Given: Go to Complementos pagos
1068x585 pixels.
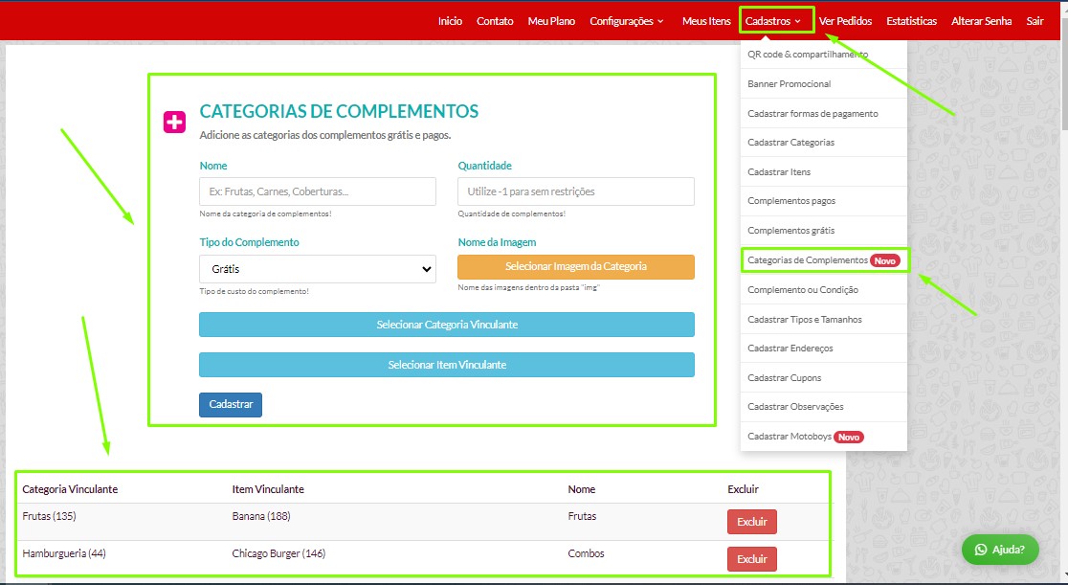Looking at the screenshot, I should point(790,201).
